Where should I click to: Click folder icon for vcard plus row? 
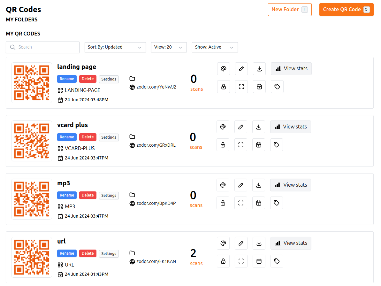132,137
